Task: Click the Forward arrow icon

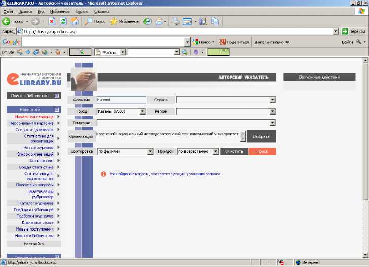Action: [35, 21]
